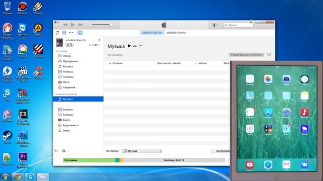Shuffle the Музыка playlist
The width and height of the screenshot is (323, 181).
click(135, 46)
